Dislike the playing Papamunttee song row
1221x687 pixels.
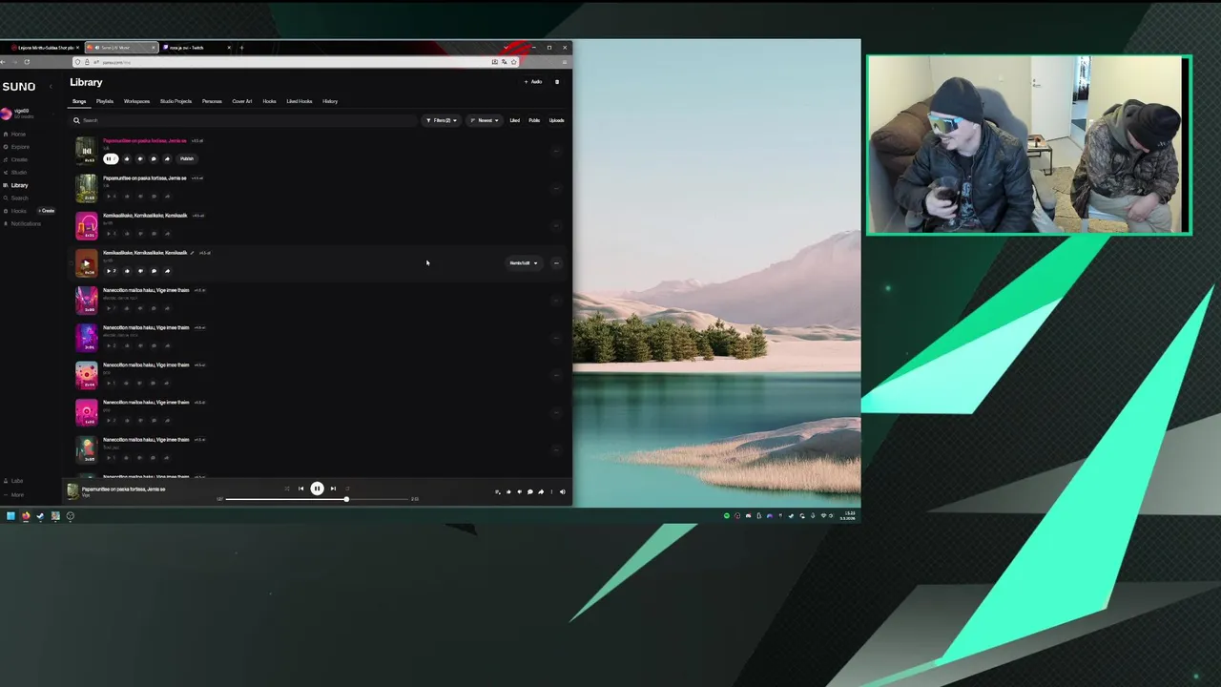[x=140, y=158]
